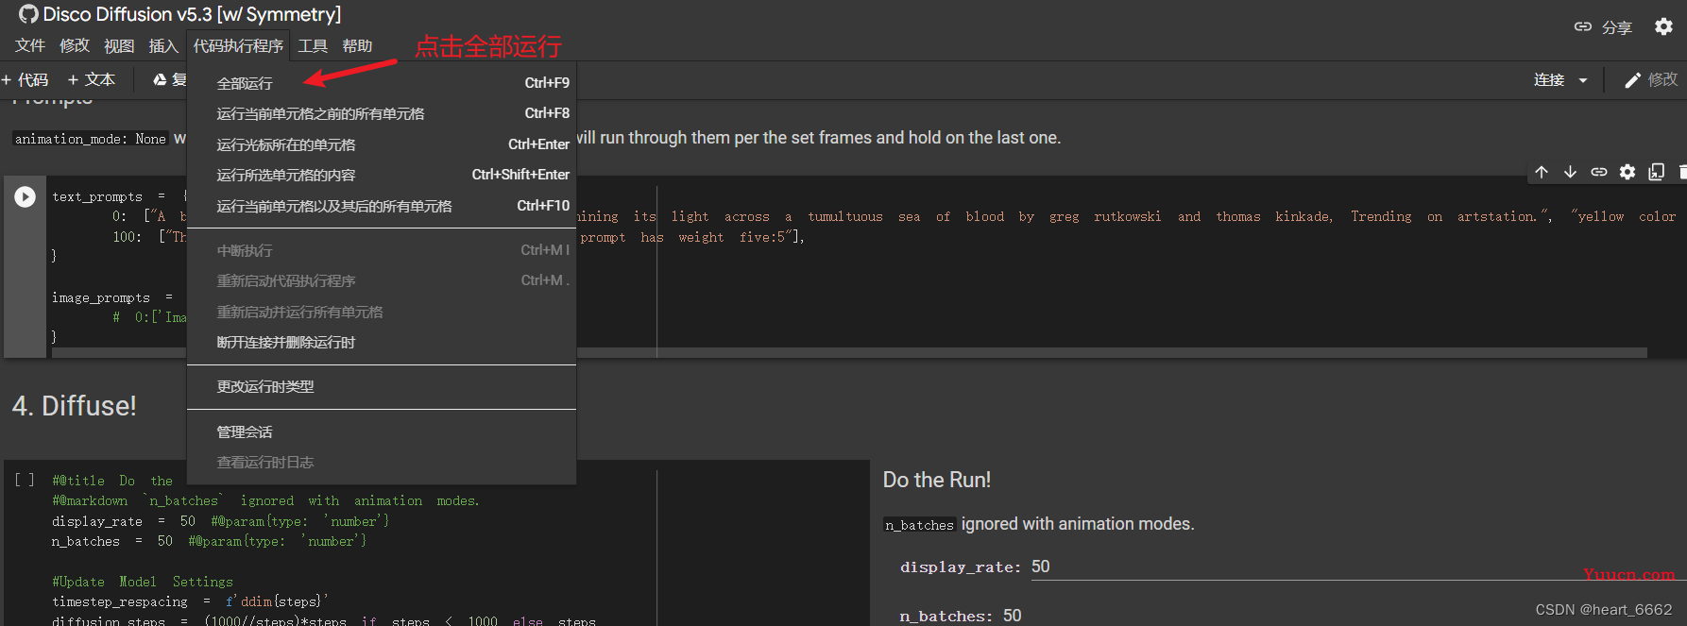The height and width of the screenshot is (626, 1687).
Task: Add a text cell with + 文本
Action: (x=92, y=80)
